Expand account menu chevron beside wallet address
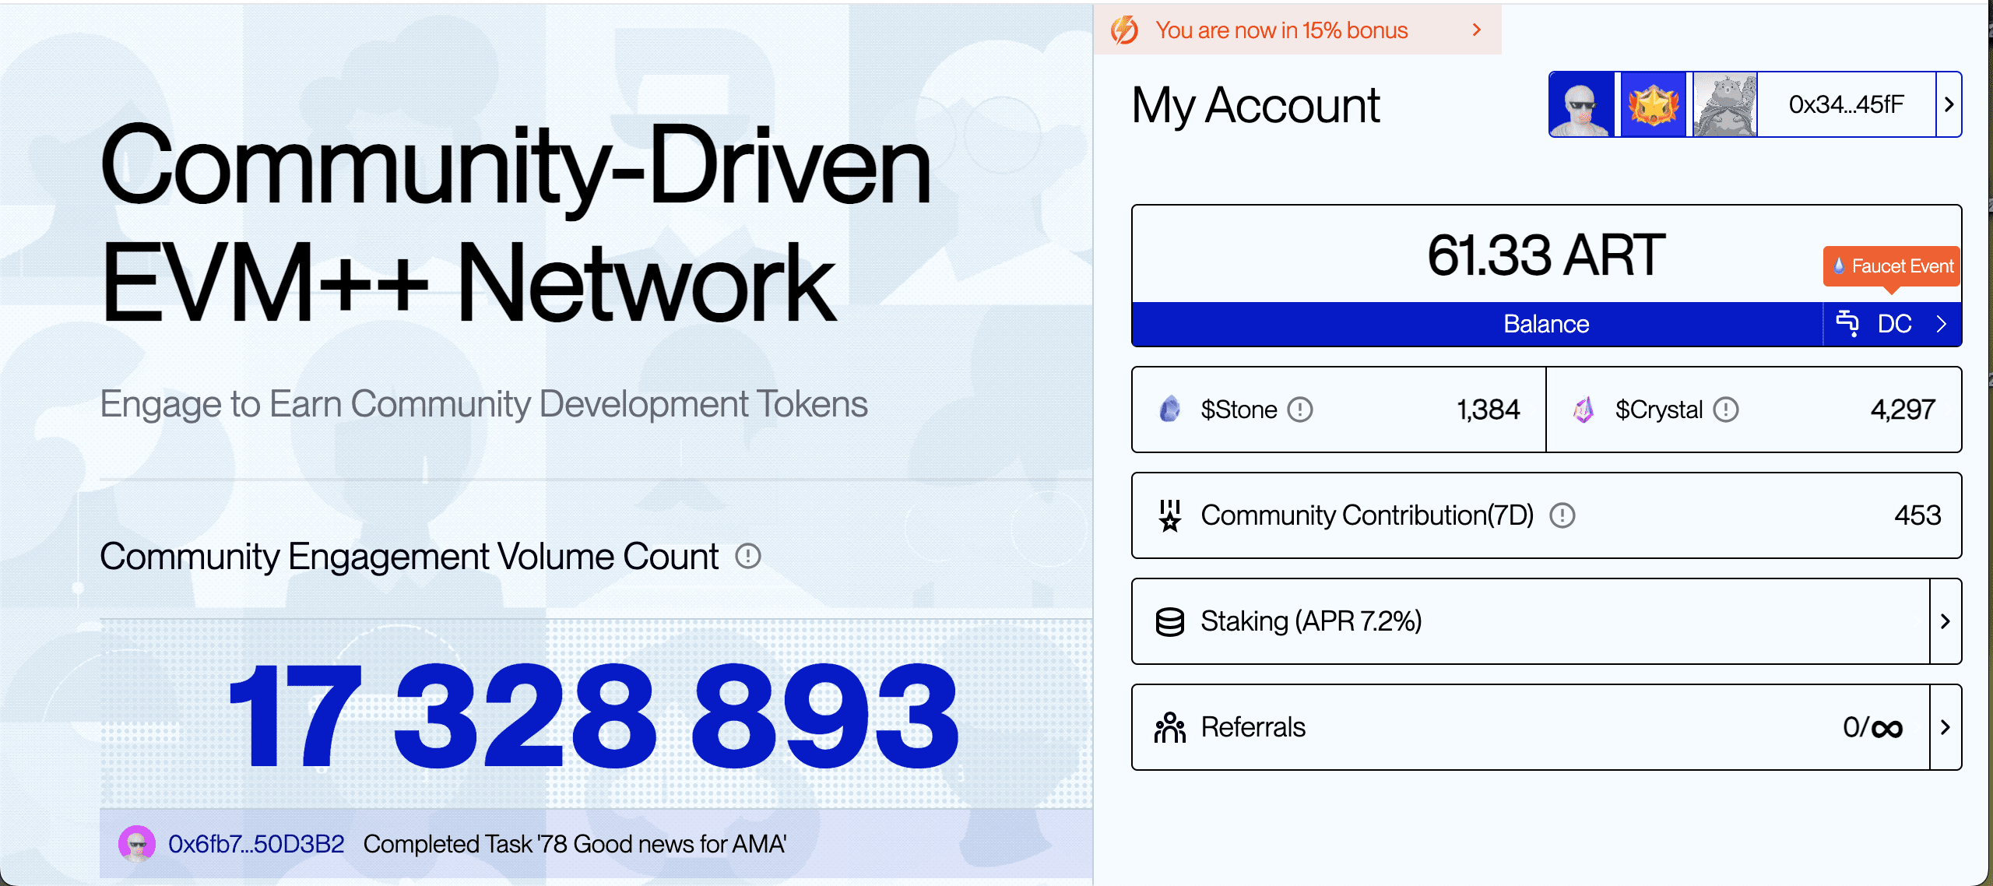Viewport: 1993px width, 886px height. point(1949,104)
